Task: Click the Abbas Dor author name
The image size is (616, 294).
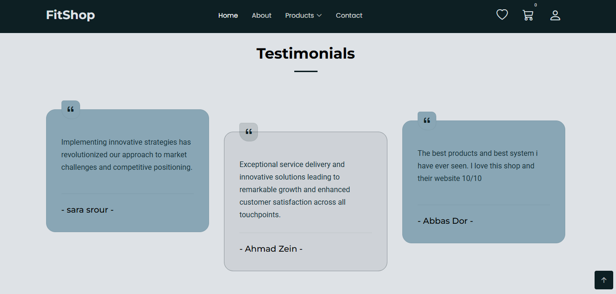Action: [445, 221]
